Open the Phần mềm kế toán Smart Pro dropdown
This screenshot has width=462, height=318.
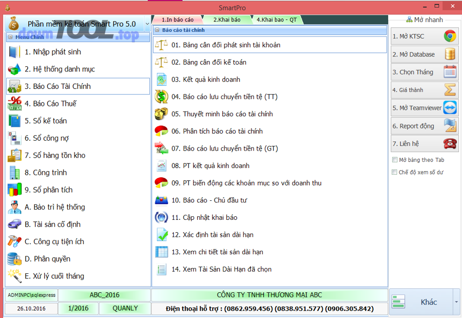coord(147,24)
